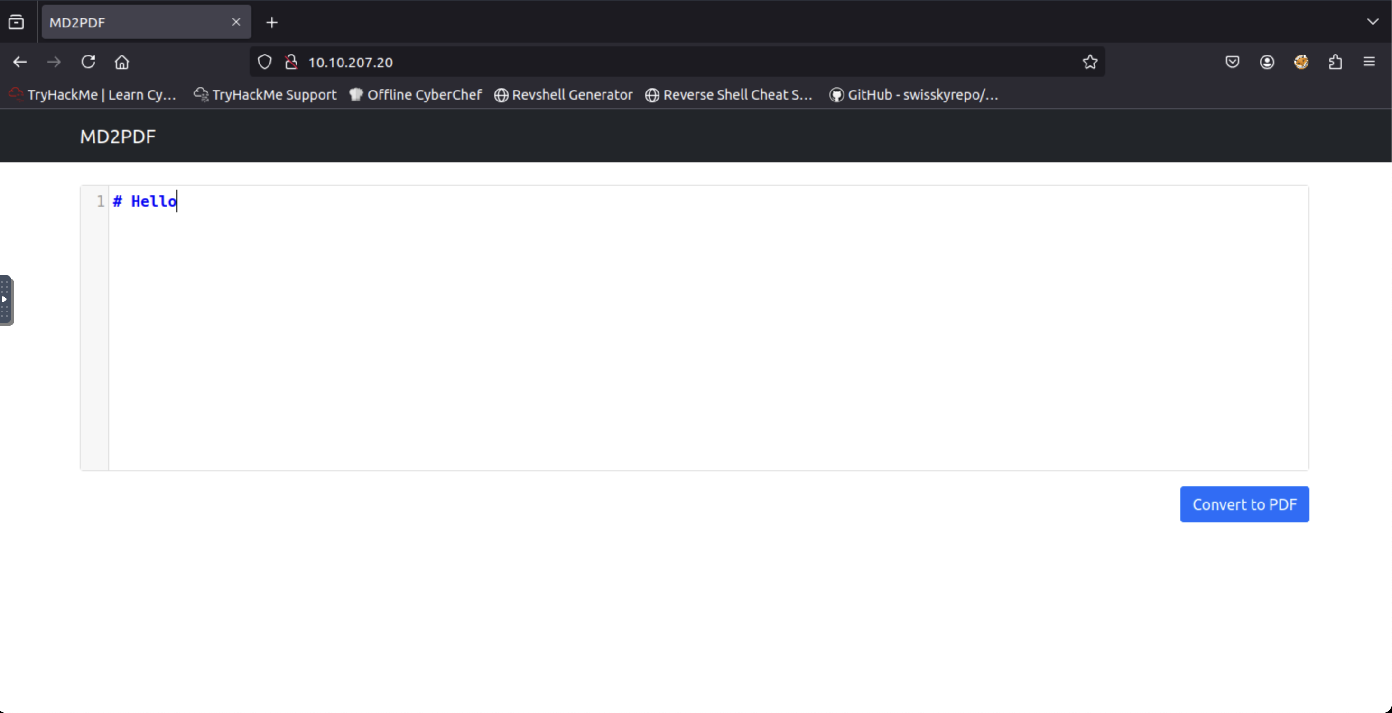Bookmark this page with the star
The width and height of the screenshot is (1392, 713).
pyautogui.click(x=1090, y=62)
